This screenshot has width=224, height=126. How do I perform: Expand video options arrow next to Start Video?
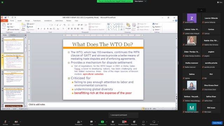point(20,122)
